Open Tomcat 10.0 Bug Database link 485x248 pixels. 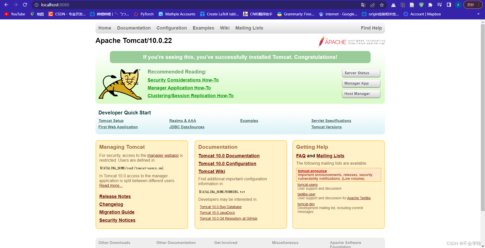click(221, 207)
